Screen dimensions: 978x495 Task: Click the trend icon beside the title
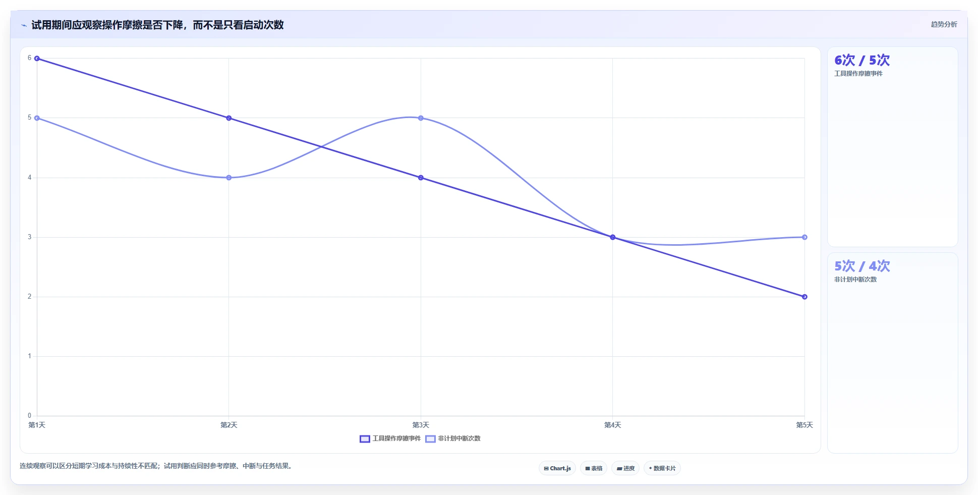pos(24,25)
